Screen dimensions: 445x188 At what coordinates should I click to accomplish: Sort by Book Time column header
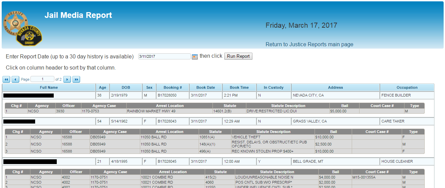pyautogui.click(x=239, y=87)
